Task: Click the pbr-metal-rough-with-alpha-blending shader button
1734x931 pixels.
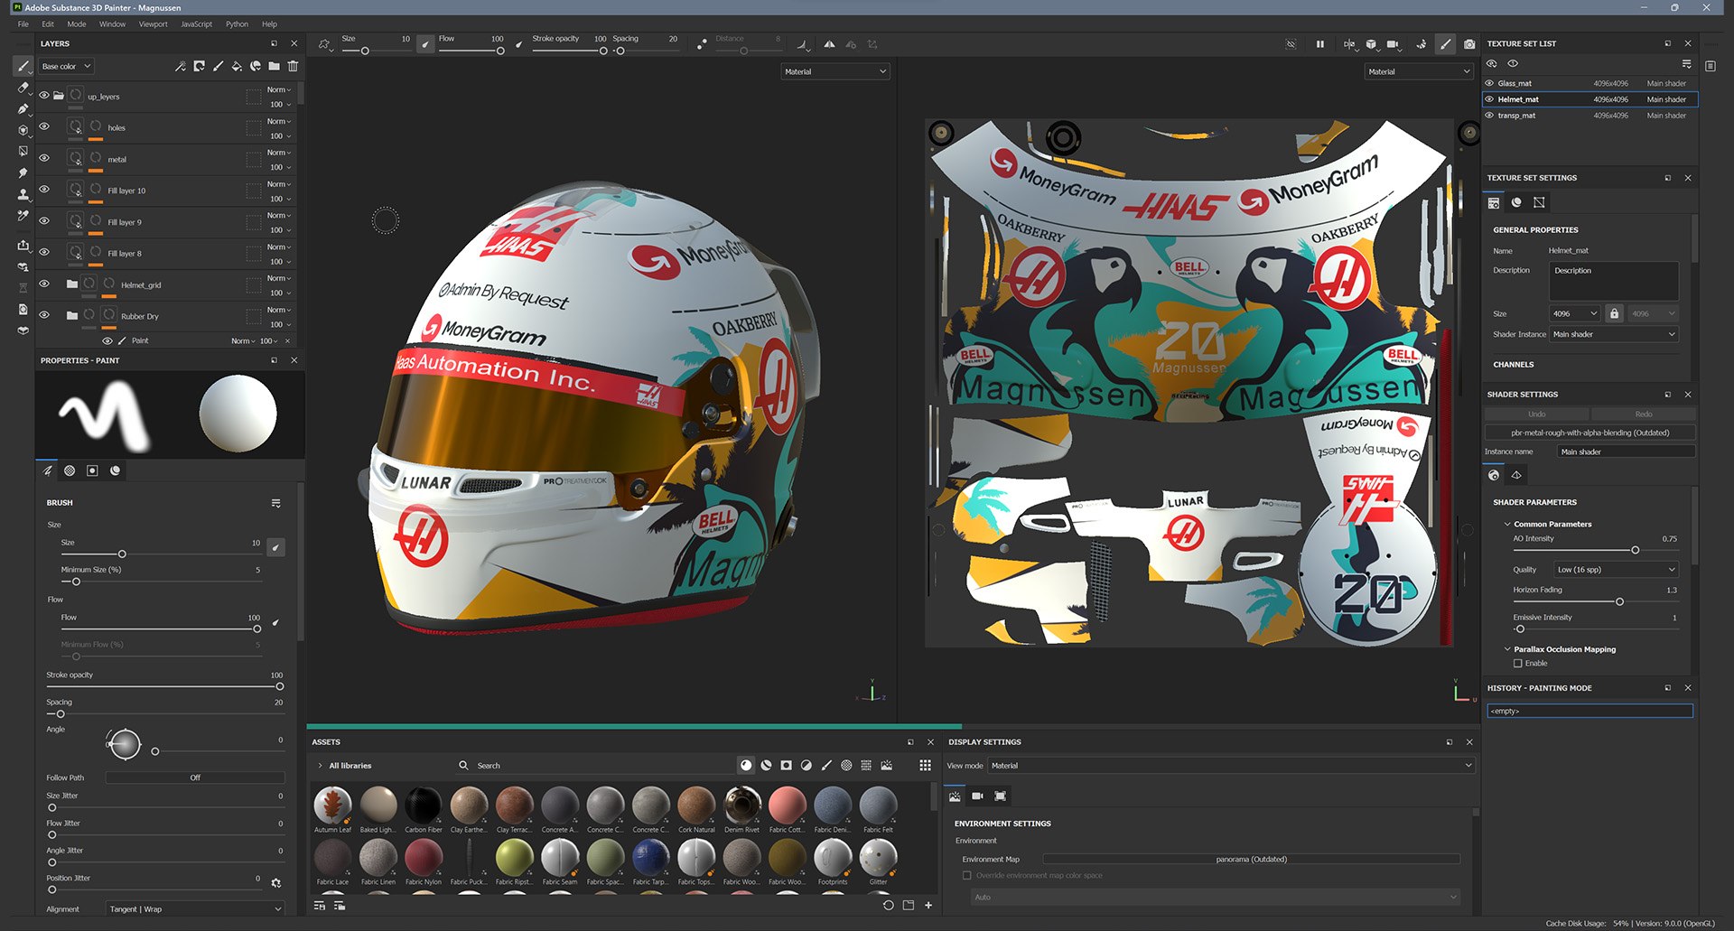Action: (1590, 433)
